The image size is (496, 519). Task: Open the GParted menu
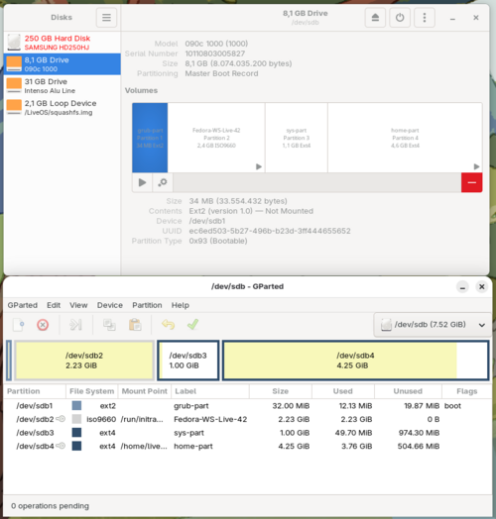click(x=23, y=305)
